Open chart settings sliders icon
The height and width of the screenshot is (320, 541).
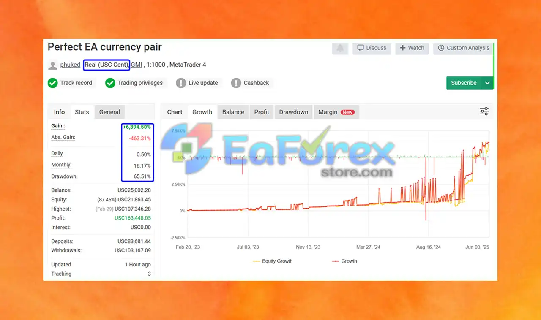coord(484,111)
